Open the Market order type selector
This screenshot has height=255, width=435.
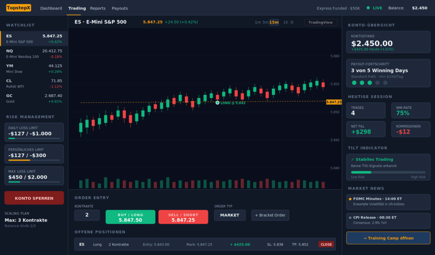[x=230, y=215]
